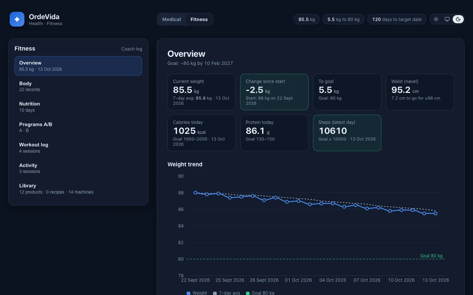Image resolution: width=473 pixels, height=295 pixels.
Task: Open the Activity section
Action: tap(78, 168)
